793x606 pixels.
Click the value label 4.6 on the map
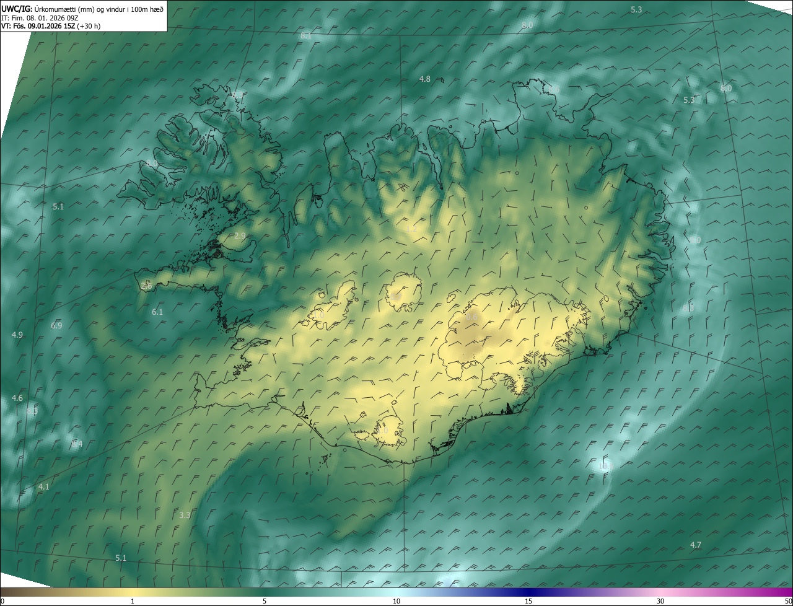click(17, 398)
